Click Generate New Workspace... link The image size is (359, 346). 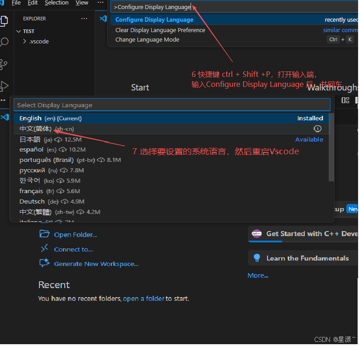(x=96, y=264)
